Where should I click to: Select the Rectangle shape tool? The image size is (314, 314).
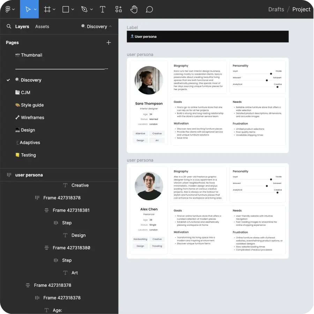tap(65, 9)
